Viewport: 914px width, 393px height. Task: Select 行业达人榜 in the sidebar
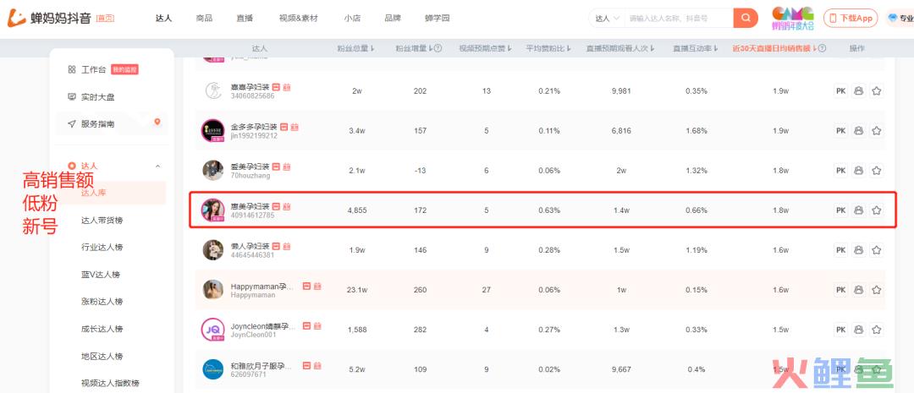[x=102, y=247]
